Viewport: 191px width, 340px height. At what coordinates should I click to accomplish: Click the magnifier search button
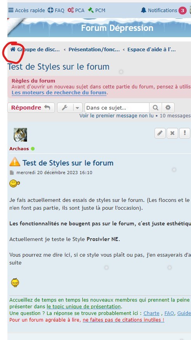point(155,108)
